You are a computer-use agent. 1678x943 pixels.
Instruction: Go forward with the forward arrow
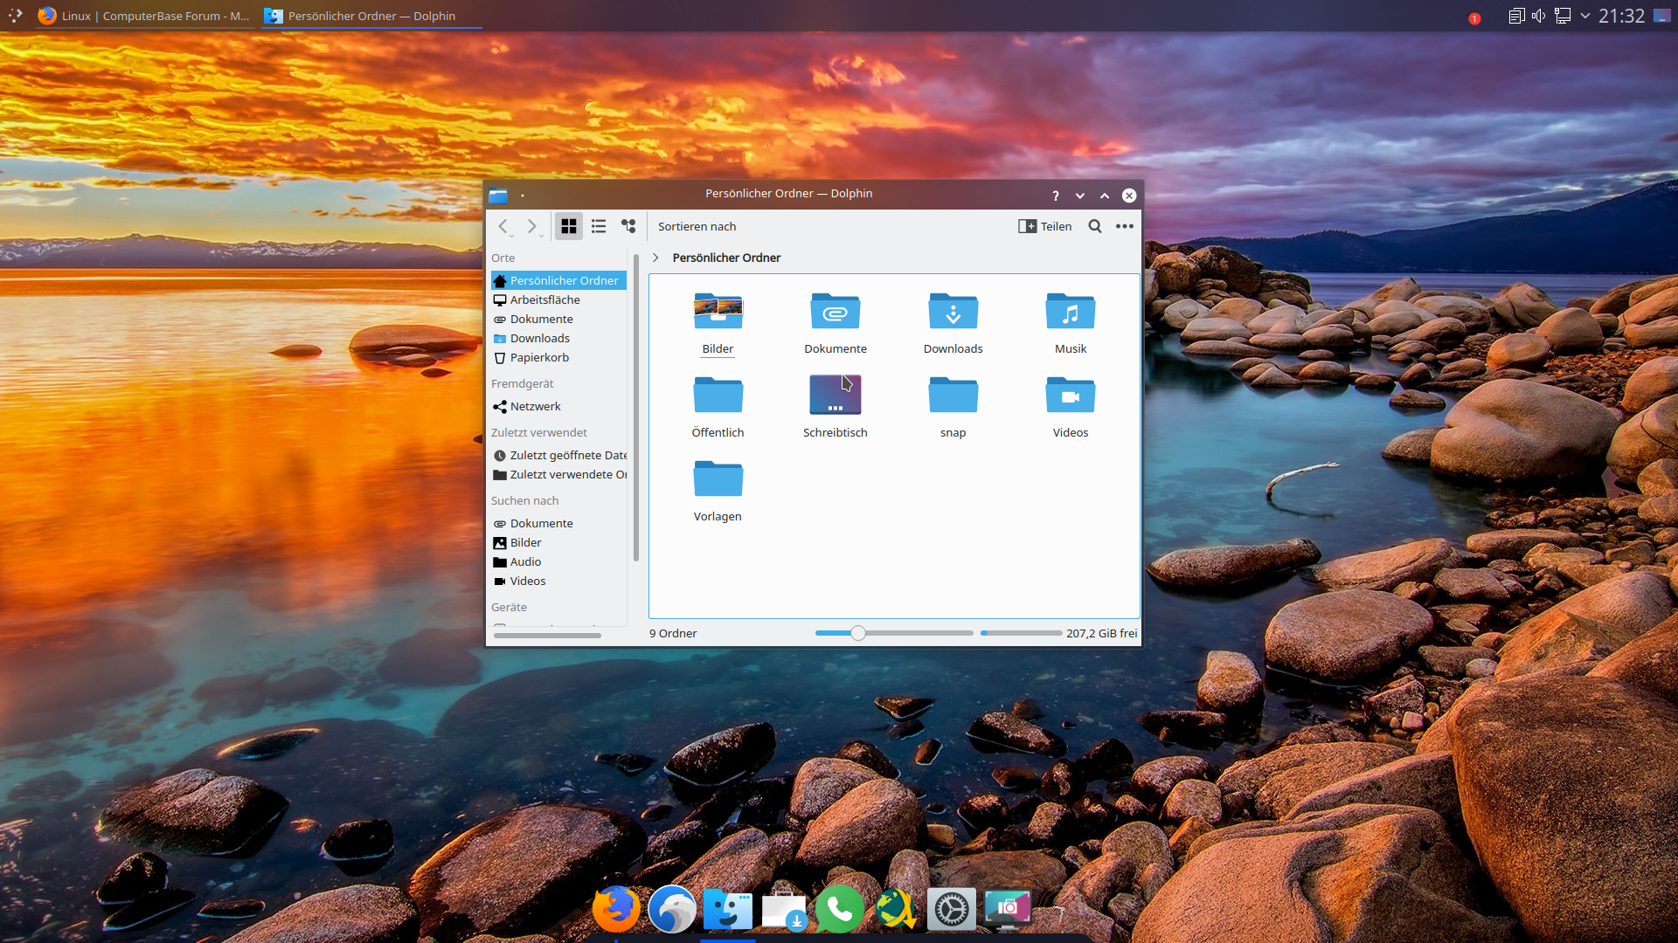pyautogui.click(x=531, y=226)
